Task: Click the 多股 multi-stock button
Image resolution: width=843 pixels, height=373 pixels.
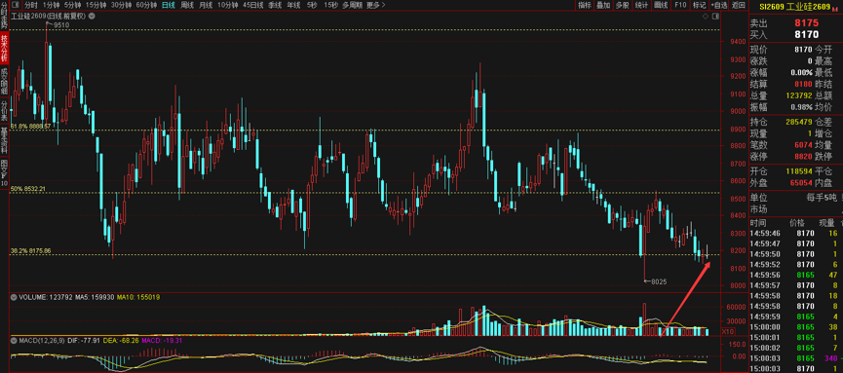Action: coord(622,6)
